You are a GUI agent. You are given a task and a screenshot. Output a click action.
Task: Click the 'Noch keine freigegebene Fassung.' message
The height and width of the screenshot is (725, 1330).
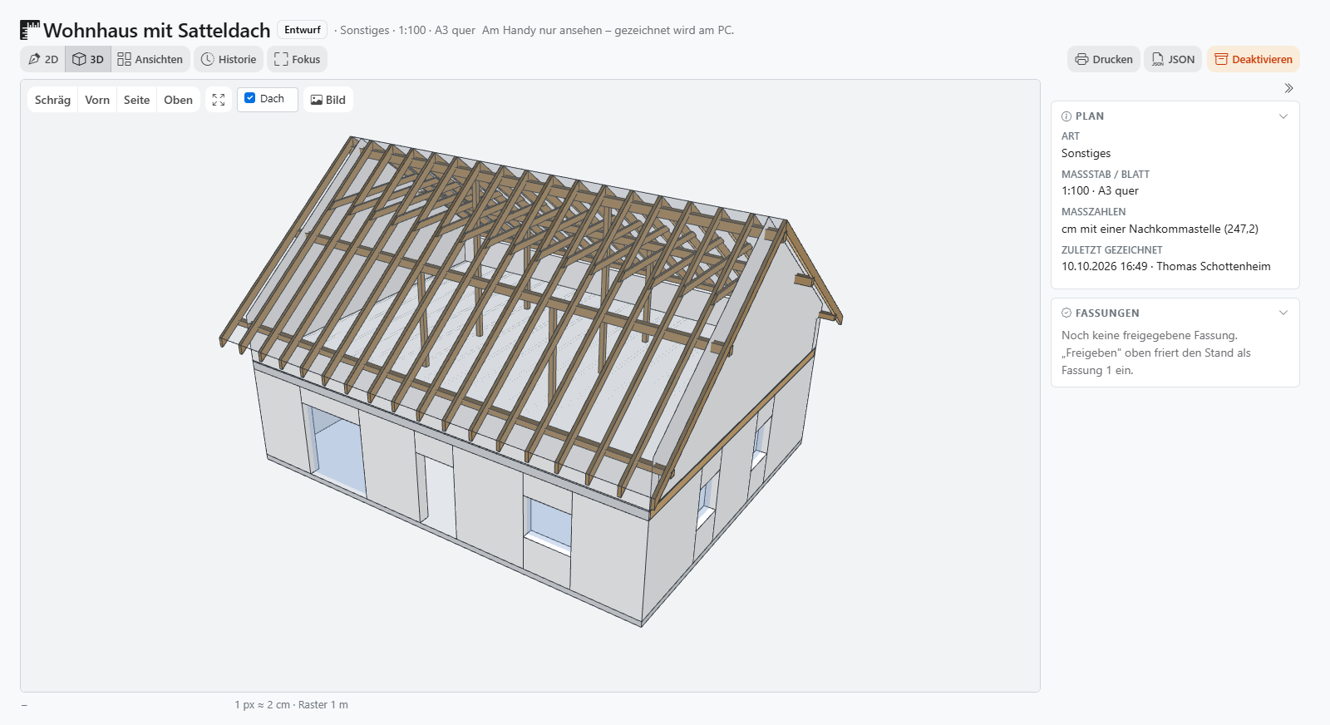tap(1150, 335)
